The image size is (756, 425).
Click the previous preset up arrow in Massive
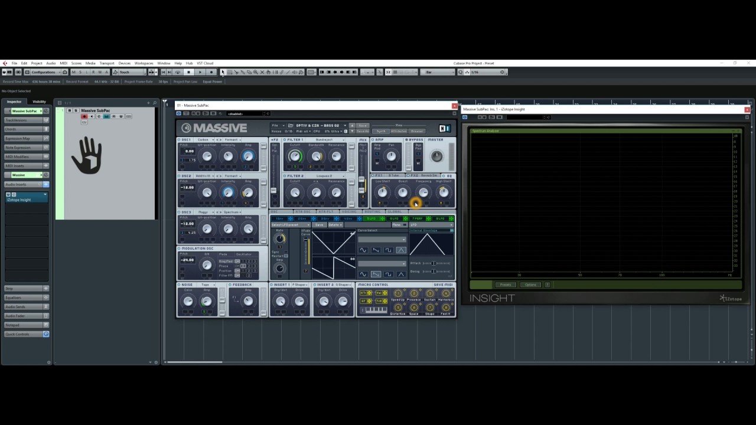(353, 125)
